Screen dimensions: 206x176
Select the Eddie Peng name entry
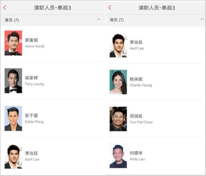tap(34, 122)
